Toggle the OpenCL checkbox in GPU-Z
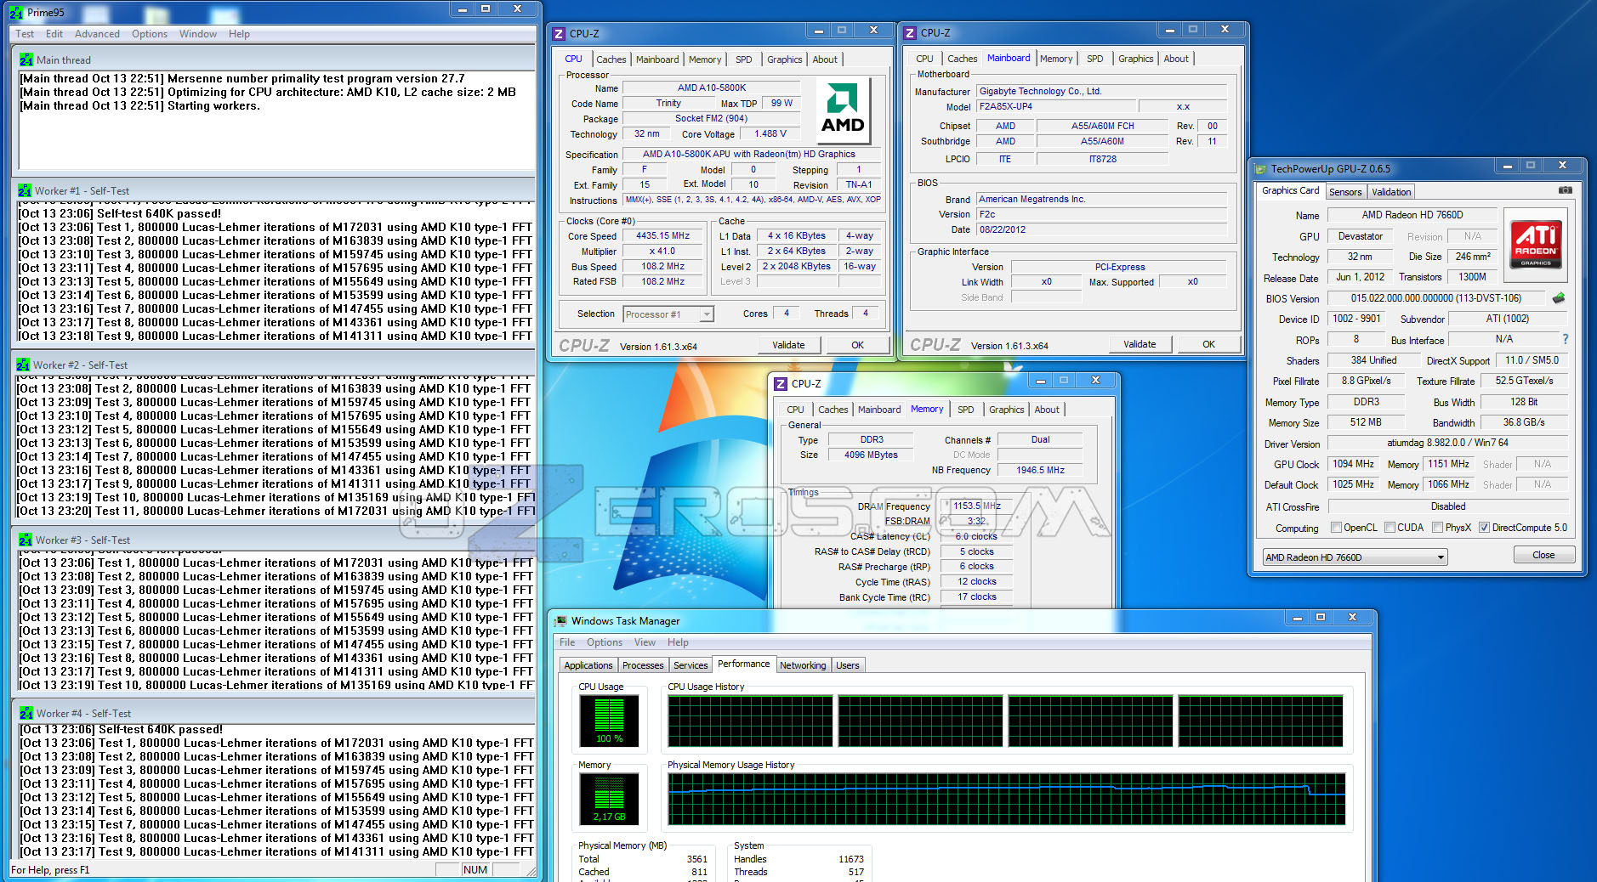1597x882 pixels. [1336, 528]
